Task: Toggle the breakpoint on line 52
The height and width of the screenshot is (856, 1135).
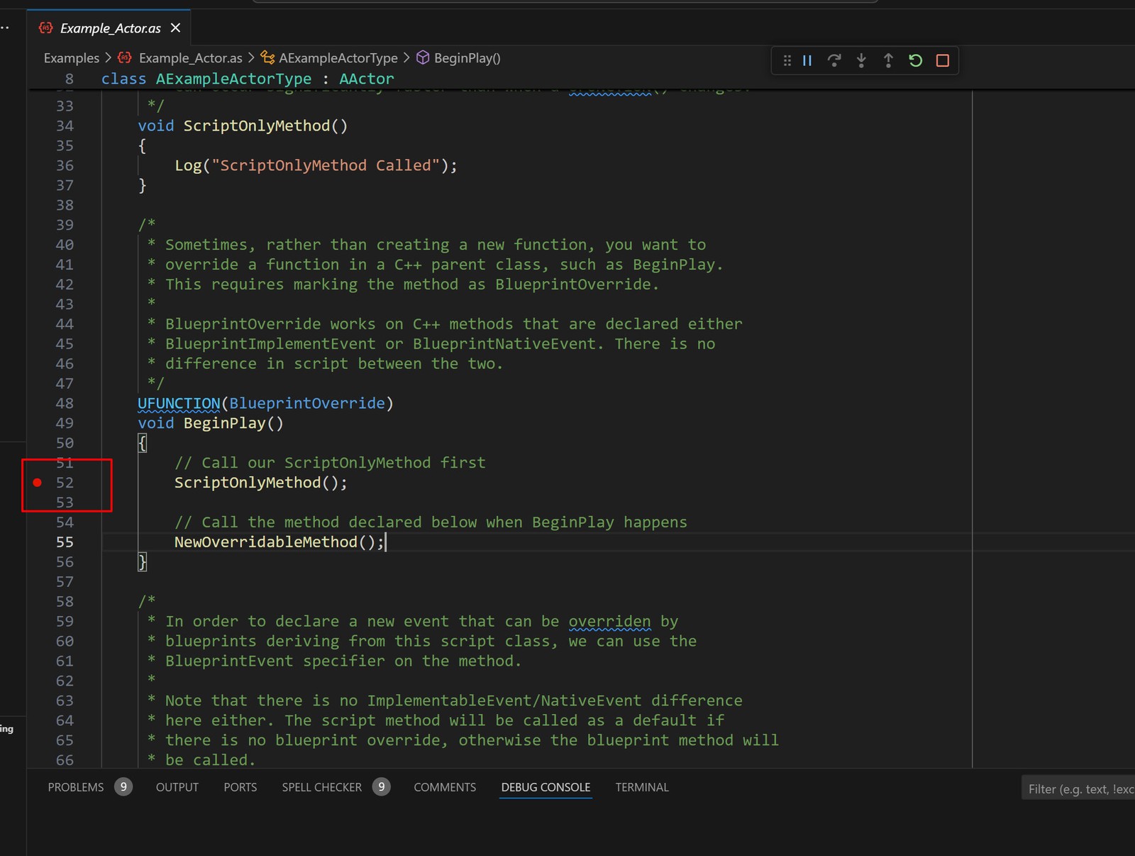Action: [x=38, y=483]
